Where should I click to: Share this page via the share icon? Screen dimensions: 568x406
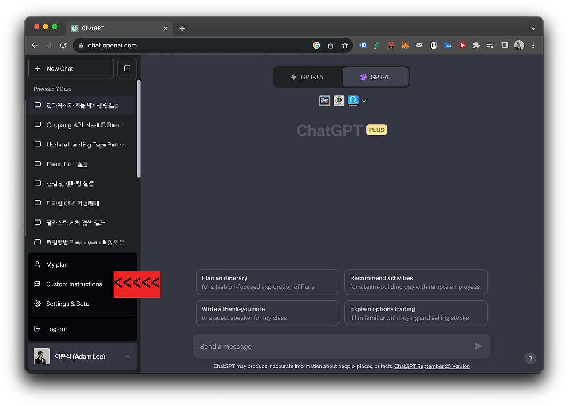click(331, 45)
